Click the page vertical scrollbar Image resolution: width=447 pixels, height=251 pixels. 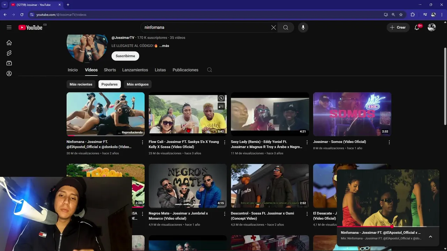pos(445,86)
